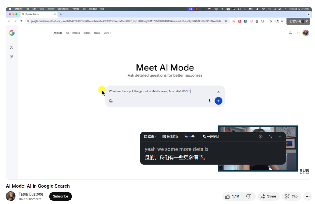Click 一键复制 to copy captions

click(x=211, y=136)
